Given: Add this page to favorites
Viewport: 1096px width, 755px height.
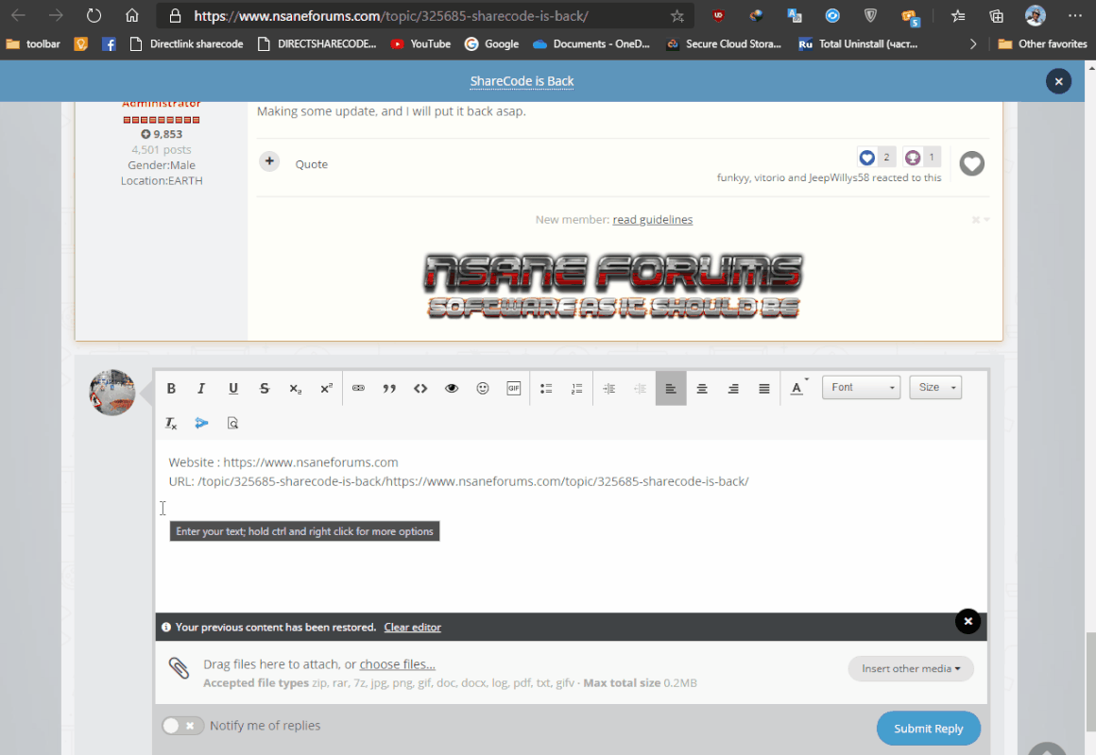Looking at the screenshot, I should coord(676,15).
